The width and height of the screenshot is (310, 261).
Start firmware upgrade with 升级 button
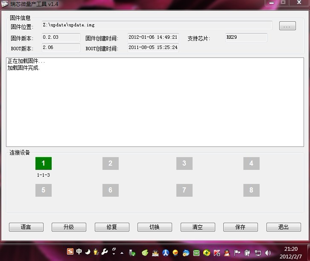[69, 227]
